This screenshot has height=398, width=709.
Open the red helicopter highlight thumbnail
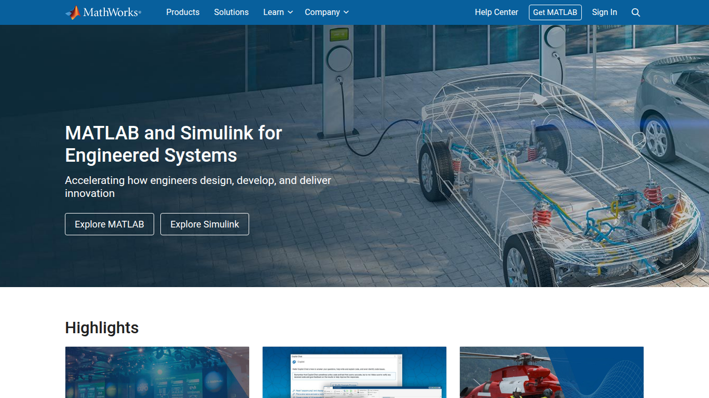tap(552, 372)
